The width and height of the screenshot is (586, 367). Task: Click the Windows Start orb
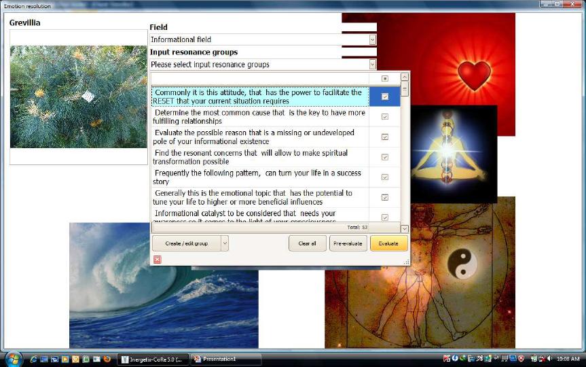[13, 358]
